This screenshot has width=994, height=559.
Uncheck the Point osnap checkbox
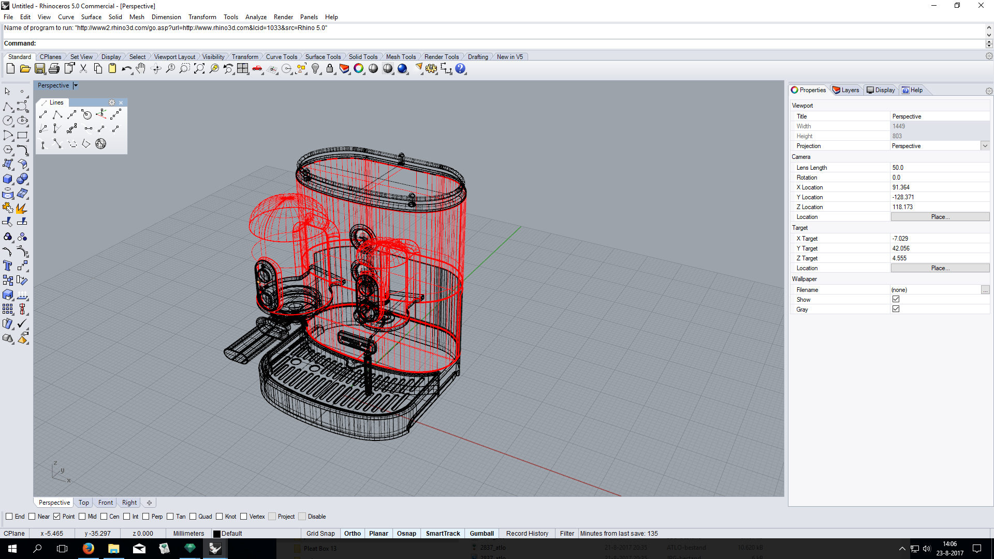[x=57, y=517]
